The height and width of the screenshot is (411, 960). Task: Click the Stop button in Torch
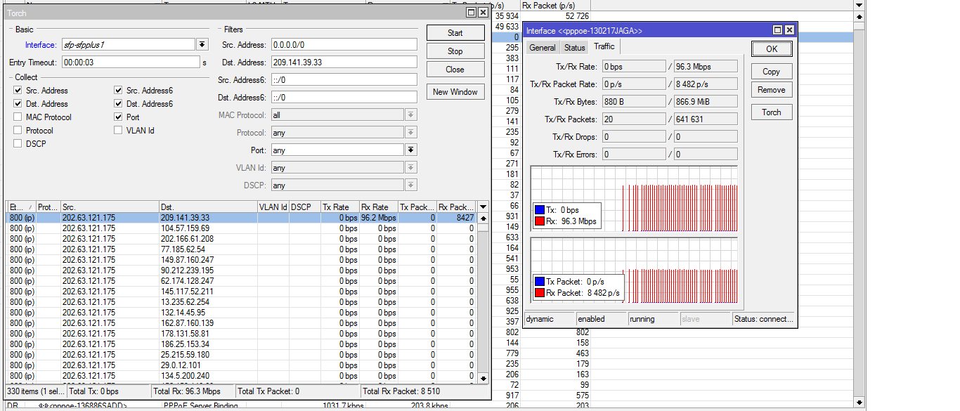(455, 51)
